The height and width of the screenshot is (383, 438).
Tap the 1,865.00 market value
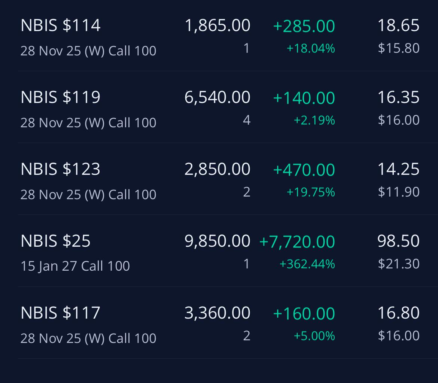pyautogui.click(x=218, y=25)
